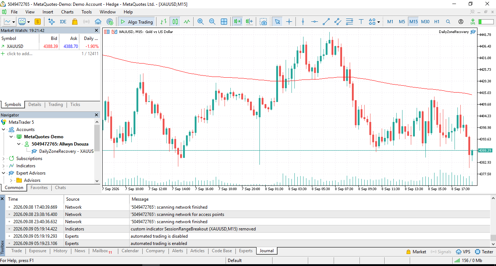Take a chart screenshot with camera icon
The image size is (496, 266).
[x=263, y=22]
